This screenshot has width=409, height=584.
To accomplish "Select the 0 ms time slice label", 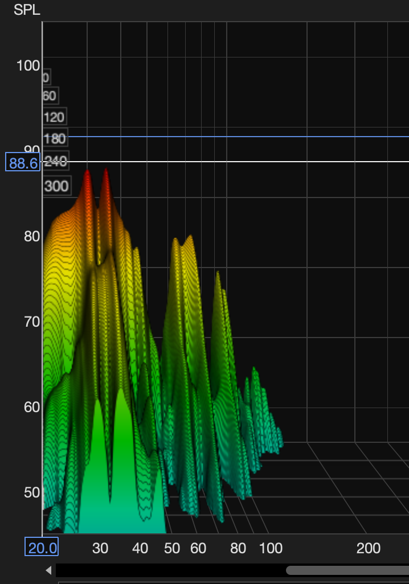I will [x=46, y=78].
